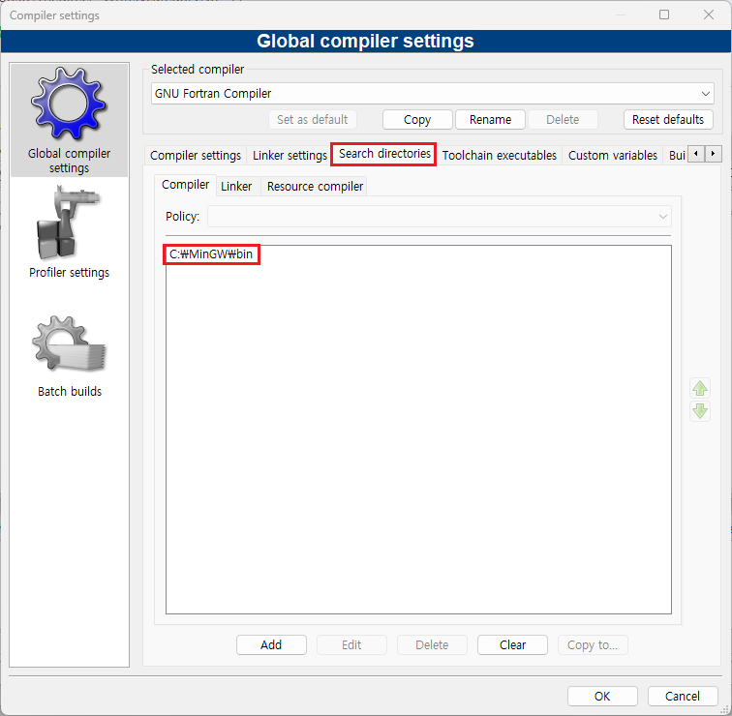
Task: Click the Copy to... button
Action: (x=593, y=644)
